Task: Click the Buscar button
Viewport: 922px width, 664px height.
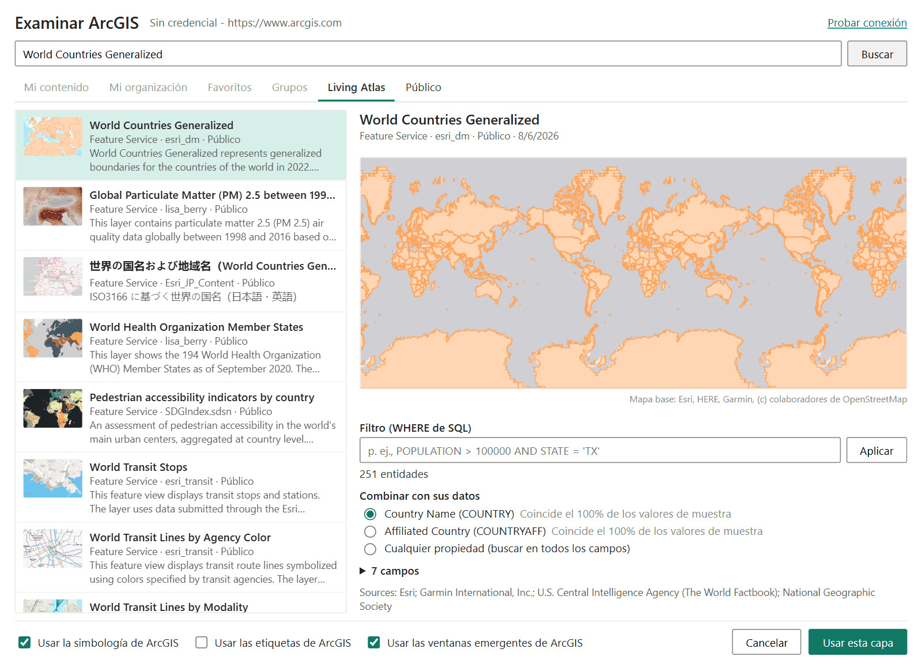Action: pyautogui.click(x=877, y=54)
